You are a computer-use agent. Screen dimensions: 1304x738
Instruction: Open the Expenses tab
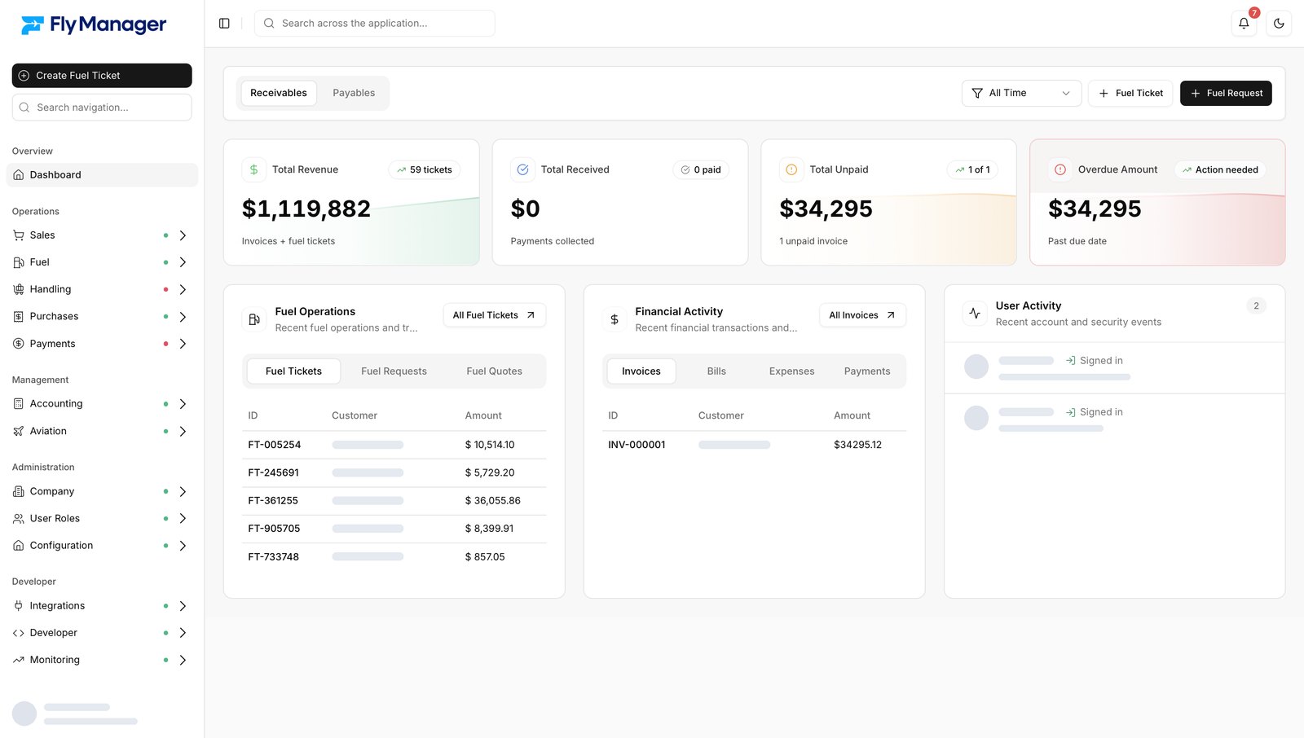pyautogui.click(x=791, y=371)
